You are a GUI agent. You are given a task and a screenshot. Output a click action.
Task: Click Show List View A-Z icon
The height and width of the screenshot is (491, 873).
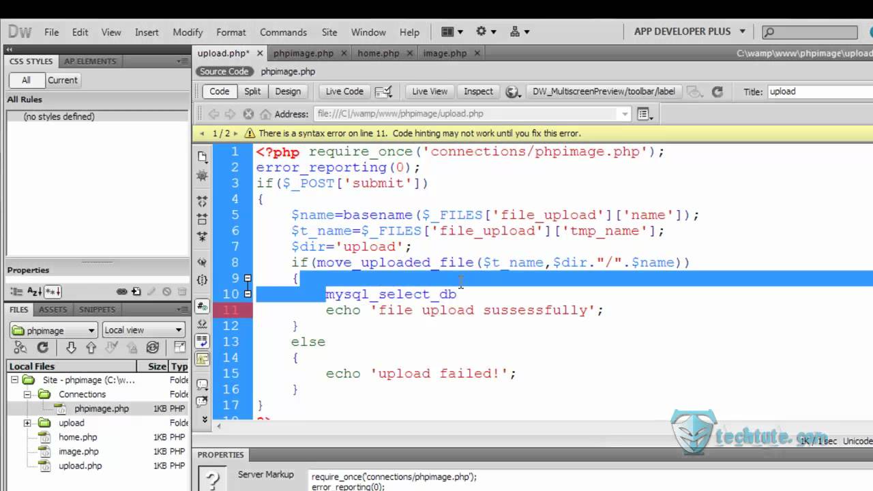click(34, 291)
